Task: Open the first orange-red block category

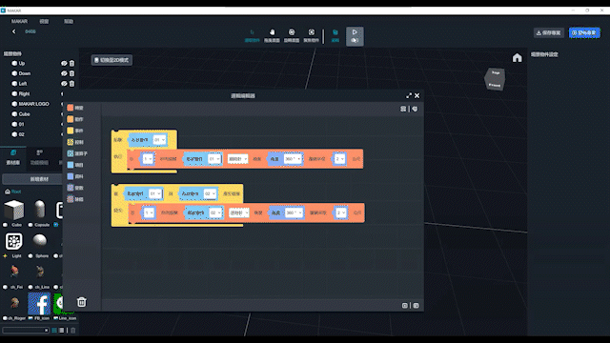Action: tap(75, 108)
